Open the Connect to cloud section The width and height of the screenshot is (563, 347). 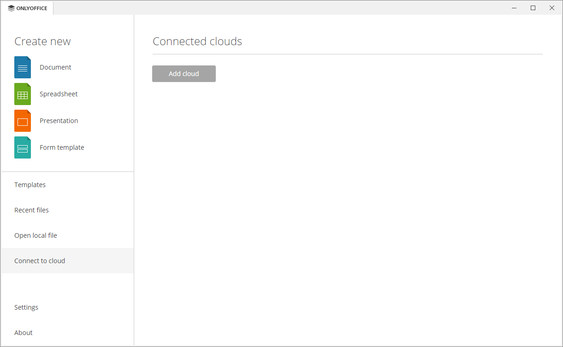tap(40, 260)
